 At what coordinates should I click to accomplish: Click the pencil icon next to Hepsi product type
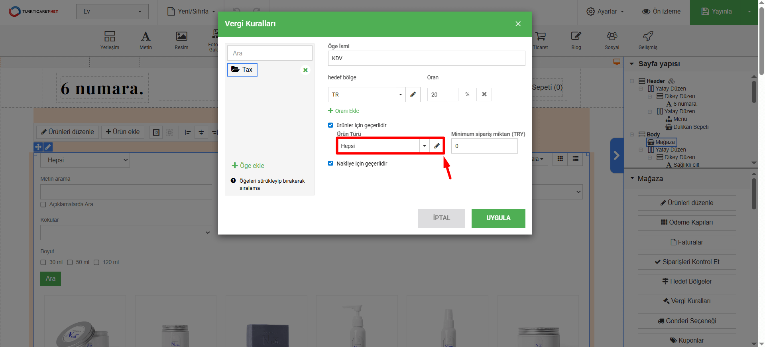437,146
